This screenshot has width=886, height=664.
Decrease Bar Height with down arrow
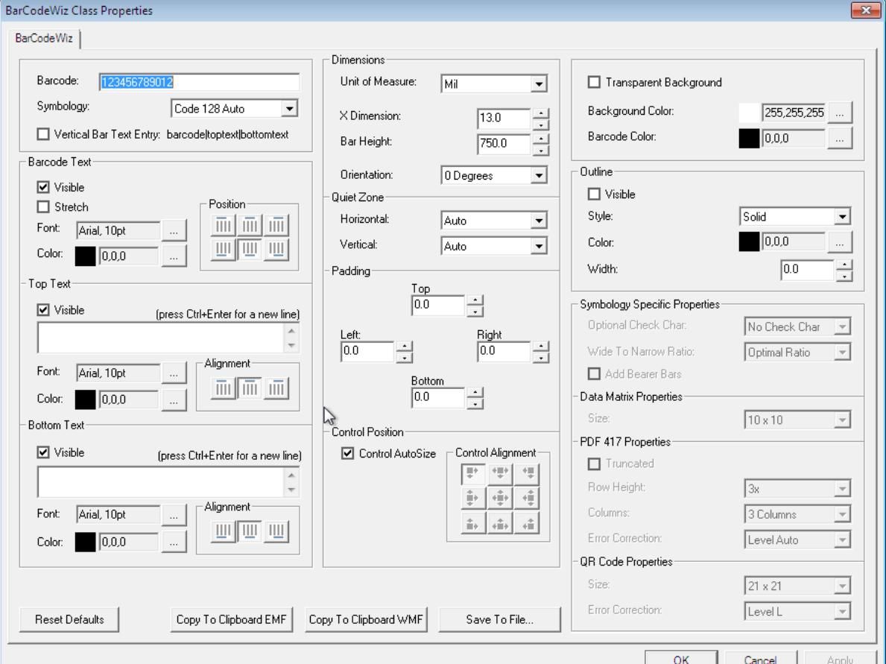[x=541, y=149]
